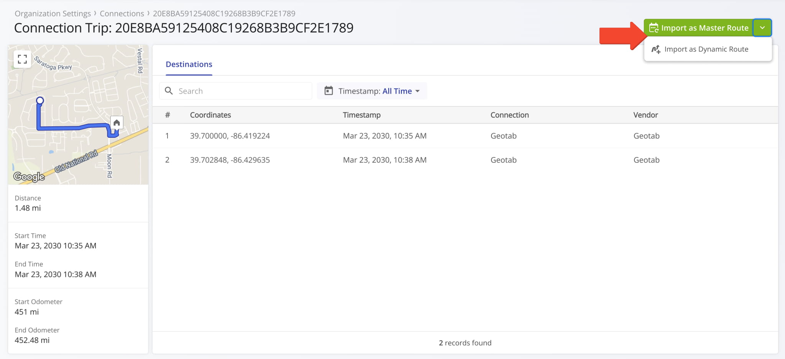Viewport: 785px width, 359px height.
Task: Click the home marker on the map
Action: 117,122
